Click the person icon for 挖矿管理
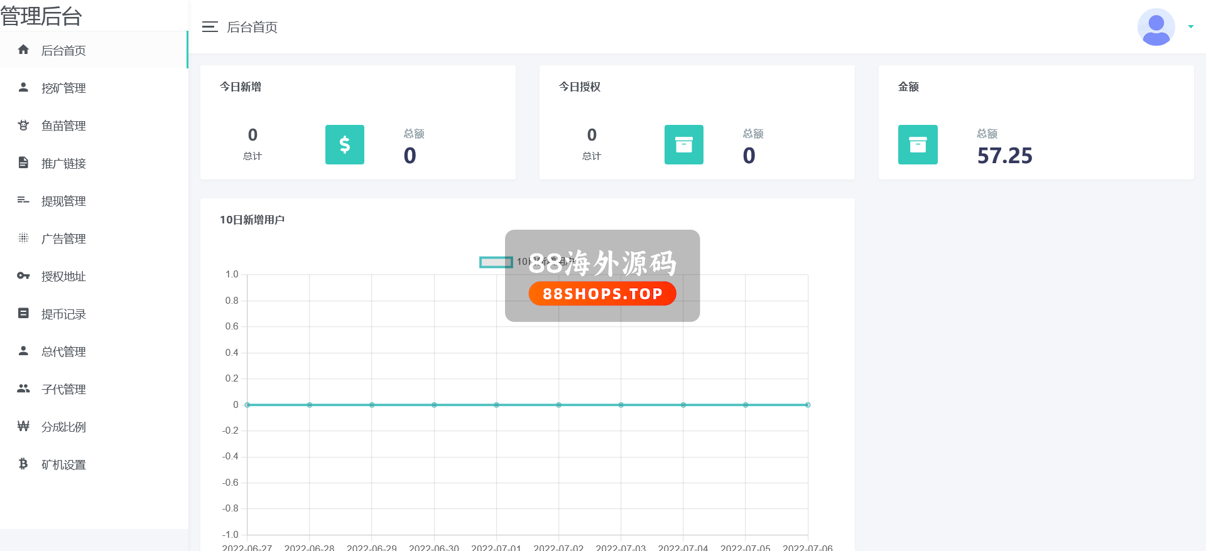 point(23,87)
